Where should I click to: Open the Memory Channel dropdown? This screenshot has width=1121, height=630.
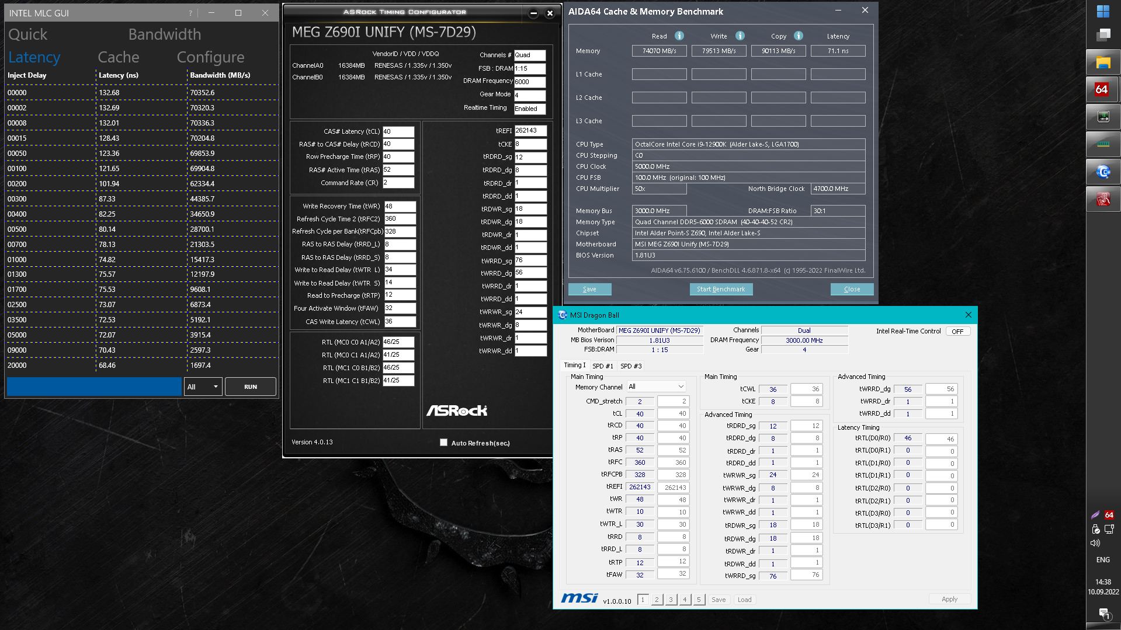click(x=655, y=387)
